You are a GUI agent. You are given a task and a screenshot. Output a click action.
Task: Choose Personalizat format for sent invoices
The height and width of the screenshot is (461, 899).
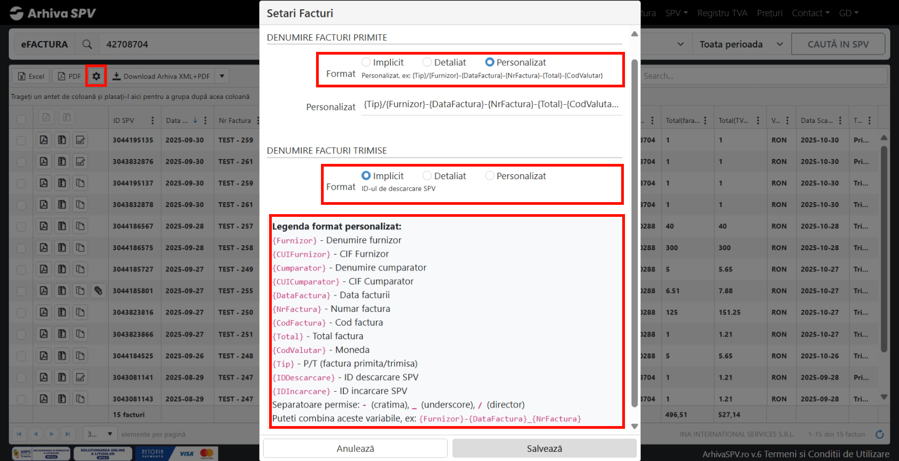click(490, 176)
